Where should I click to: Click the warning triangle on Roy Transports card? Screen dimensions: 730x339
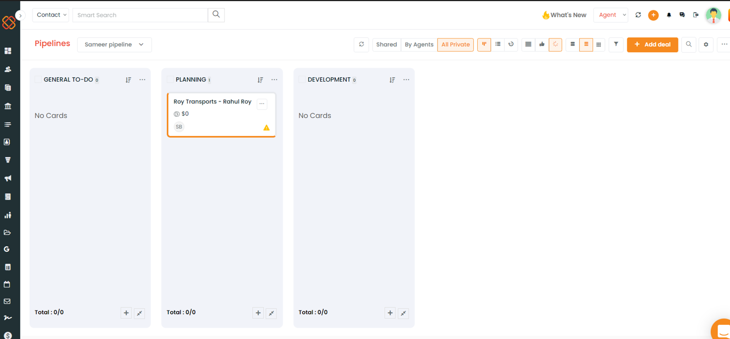tap(267, 127)
